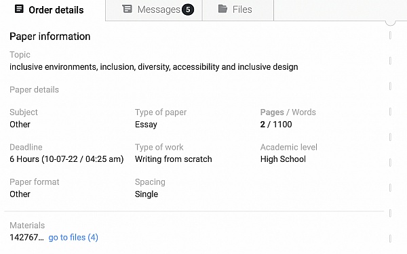Click the Essay paper type value

[x=146, y=125]
